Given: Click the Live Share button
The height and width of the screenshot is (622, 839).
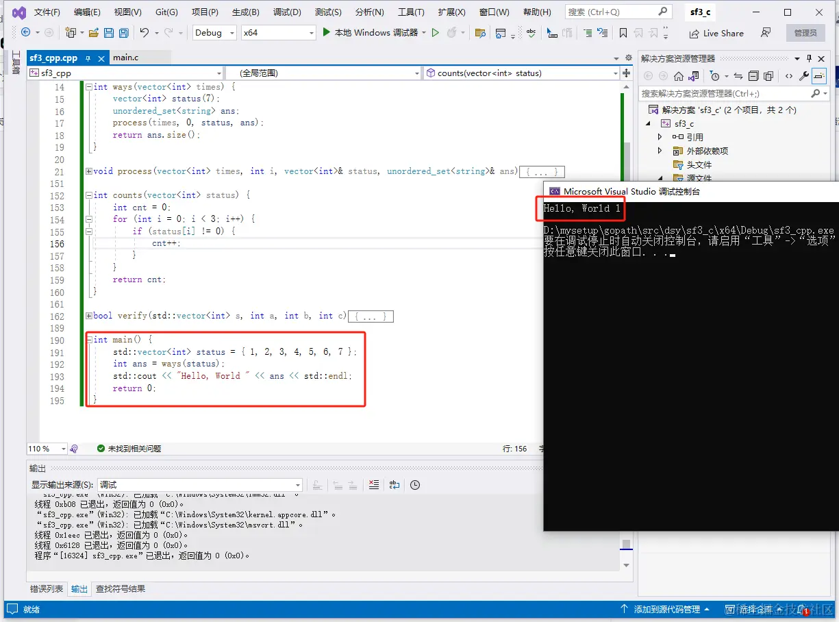Looking at the screenshot, I should pos(716,33).
